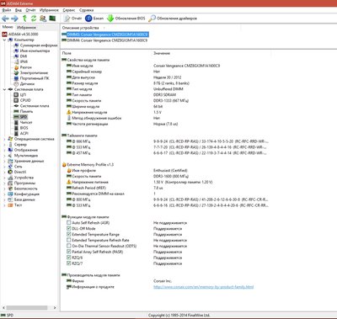Select the DIMM4 Corsair Vengeance device entry
The height and width of the screenshot is (319, 337).
pos(107,40)
